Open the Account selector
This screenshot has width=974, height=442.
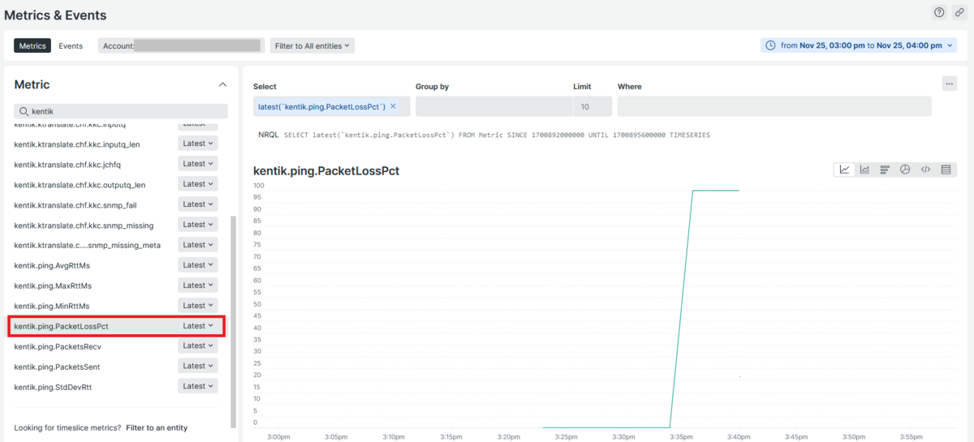(x=181, y=45)
